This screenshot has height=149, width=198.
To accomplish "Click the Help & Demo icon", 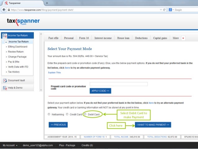I will point(5,88).
